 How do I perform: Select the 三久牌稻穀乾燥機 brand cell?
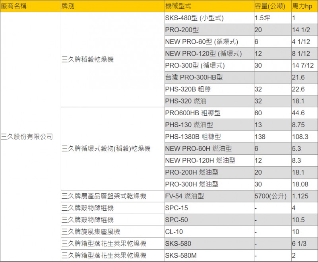[x=113, y=60]
